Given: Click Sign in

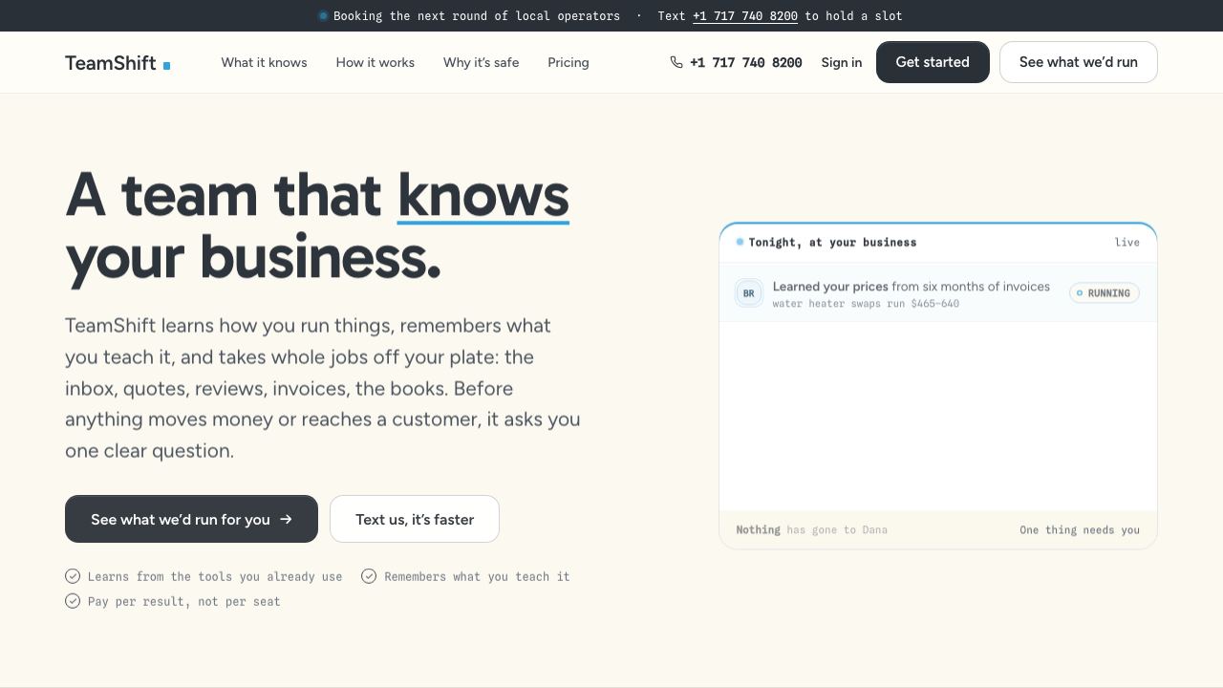Looking at the screenshot, I should point(841,62).
